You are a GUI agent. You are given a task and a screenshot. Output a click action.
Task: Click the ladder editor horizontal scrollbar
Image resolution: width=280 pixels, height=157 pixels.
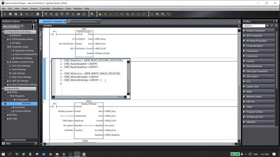[140, 144]
